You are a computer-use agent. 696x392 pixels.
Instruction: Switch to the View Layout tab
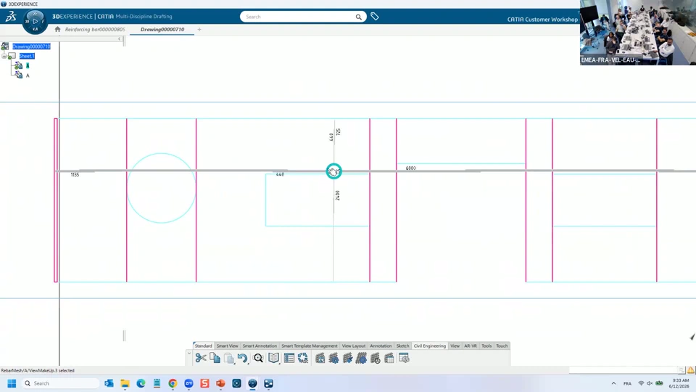pos(354,346)
